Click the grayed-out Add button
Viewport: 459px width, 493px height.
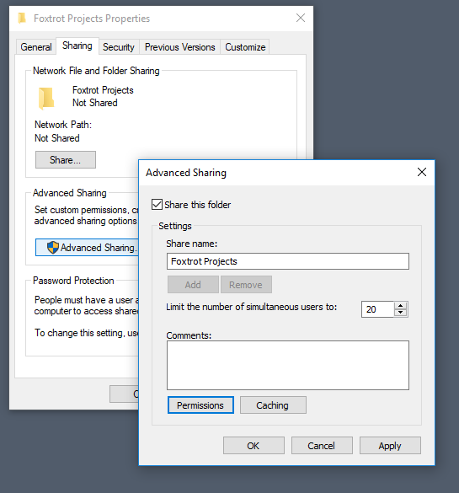click(x=193, y=285)
